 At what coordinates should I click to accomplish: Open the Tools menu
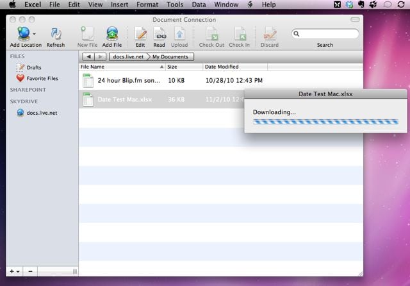coord(175,4)
